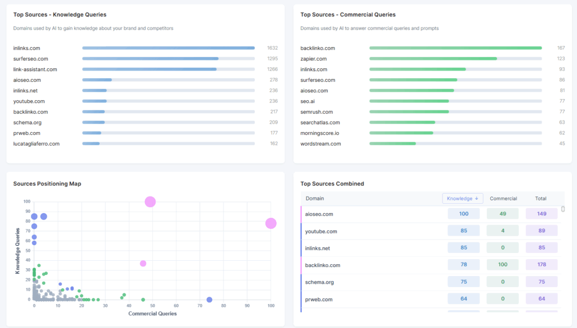This screenshot has width=577, height=328.
Task: Select semrush.com in the Commercial Queries list
Action: click(317, 112)
